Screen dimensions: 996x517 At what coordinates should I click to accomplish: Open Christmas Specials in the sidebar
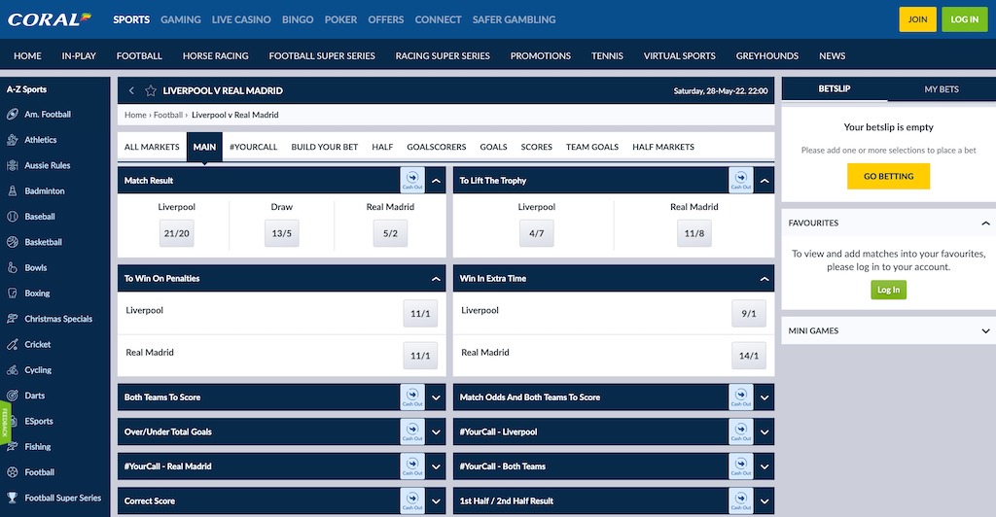(58, 319)
